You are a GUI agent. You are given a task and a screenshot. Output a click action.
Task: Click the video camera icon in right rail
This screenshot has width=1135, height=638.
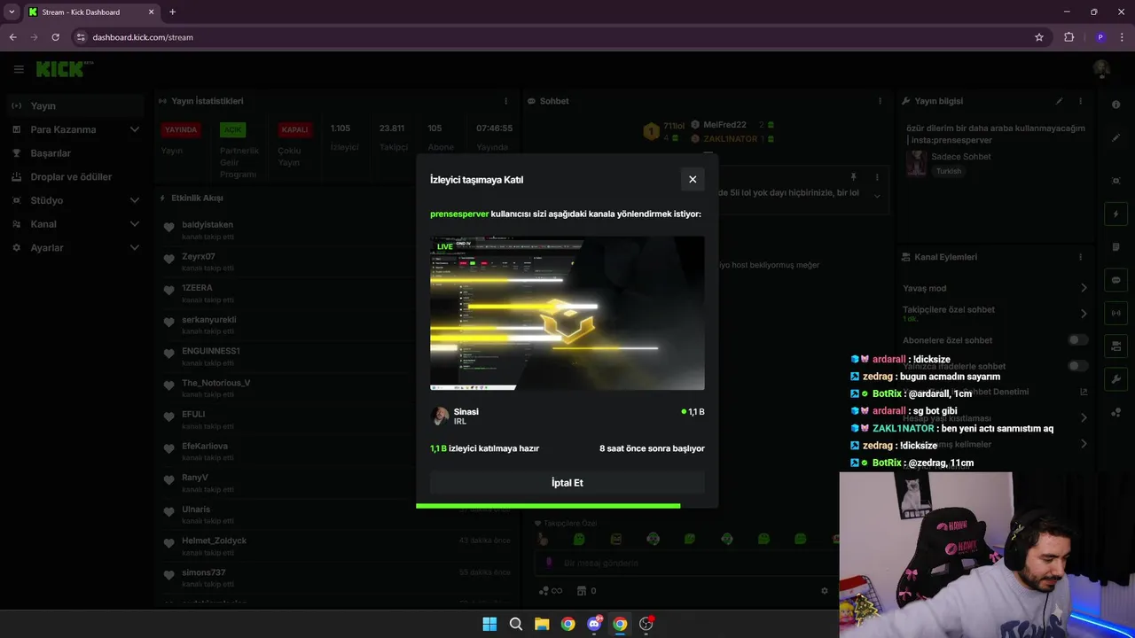(x=1116, y=346)
